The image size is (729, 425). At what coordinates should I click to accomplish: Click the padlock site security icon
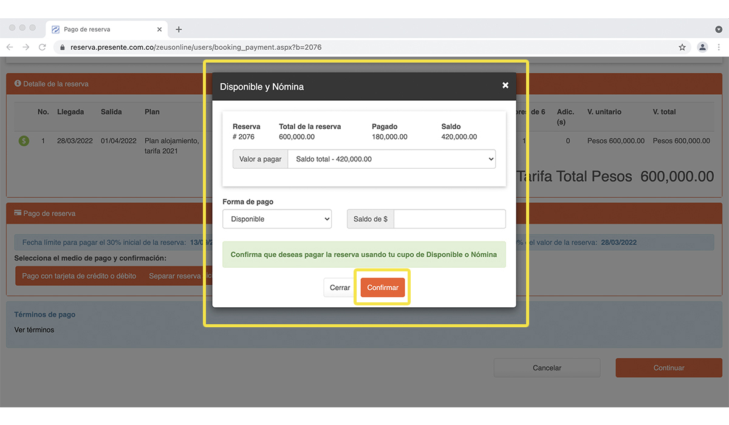pos(62,47)
